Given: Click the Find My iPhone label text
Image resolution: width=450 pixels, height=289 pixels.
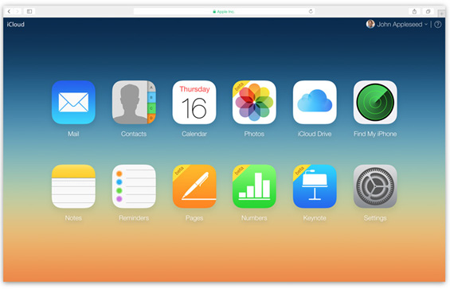Looking at the screenshot, I should (x=375, y=134).
